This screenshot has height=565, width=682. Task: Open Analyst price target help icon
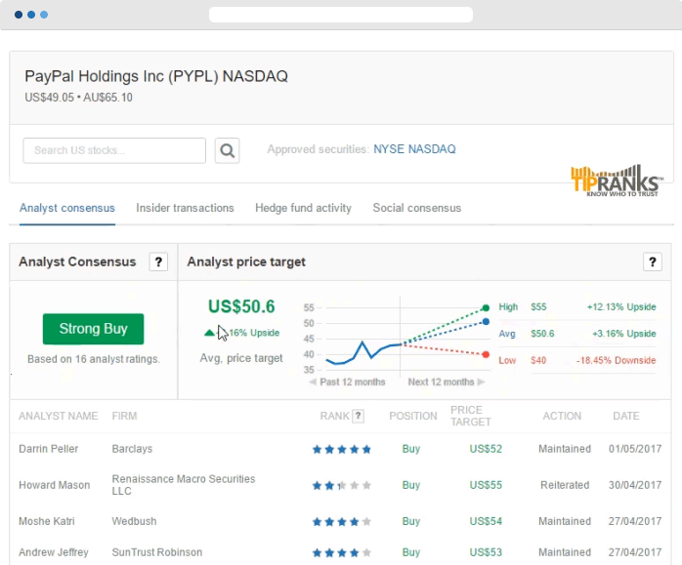(653, 262)
